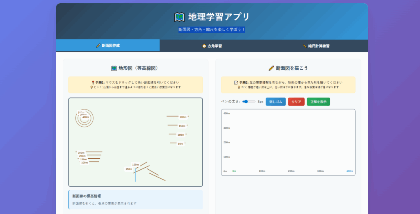Click the lightbulb icon before ヒント text
Image resolution: width=420 pixels, height=214 pixels.
click(91, 87)
